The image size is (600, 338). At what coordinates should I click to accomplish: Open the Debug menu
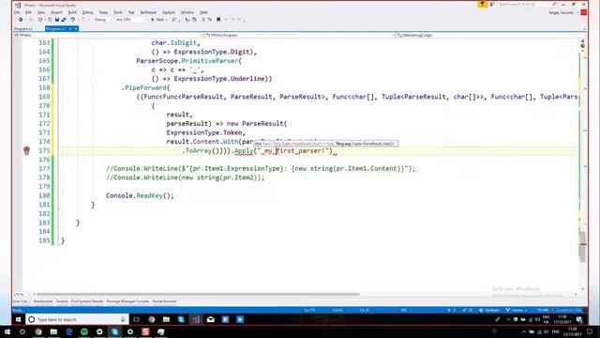pyautogui.click(x=87, y=12)
